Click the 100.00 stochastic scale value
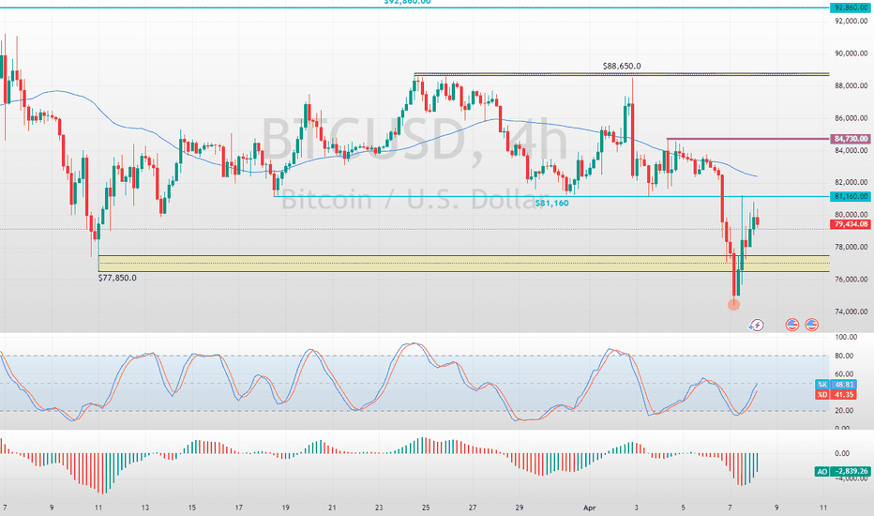 click(846, 337)
